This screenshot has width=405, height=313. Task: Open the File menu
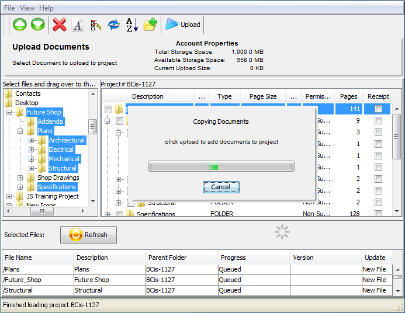tap(9, 8)
